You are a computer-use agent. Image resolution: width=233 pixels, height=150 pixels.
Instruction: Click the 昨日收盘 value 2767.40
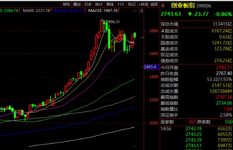pos(224,73)
